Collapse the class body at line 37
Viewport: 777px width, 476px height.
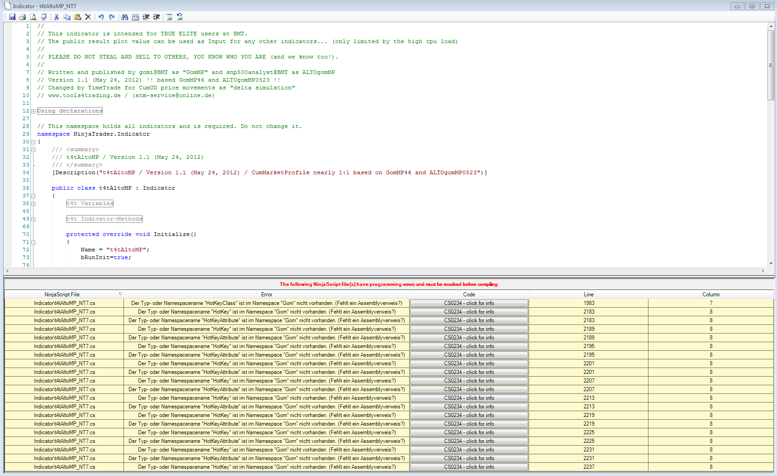[x=33, y=196]
